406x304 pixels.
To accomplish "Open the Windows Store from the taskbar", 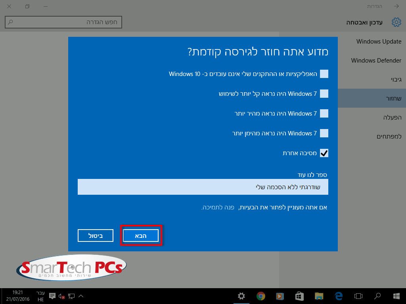I will (x=299, y=296).
